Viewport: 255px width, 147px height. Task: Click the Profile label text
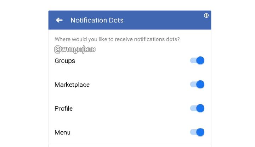pyautogui.click(x=63, y=109)
